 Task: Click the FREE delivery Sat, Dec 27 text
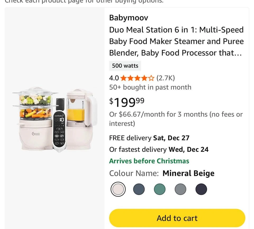click(149, 138)
